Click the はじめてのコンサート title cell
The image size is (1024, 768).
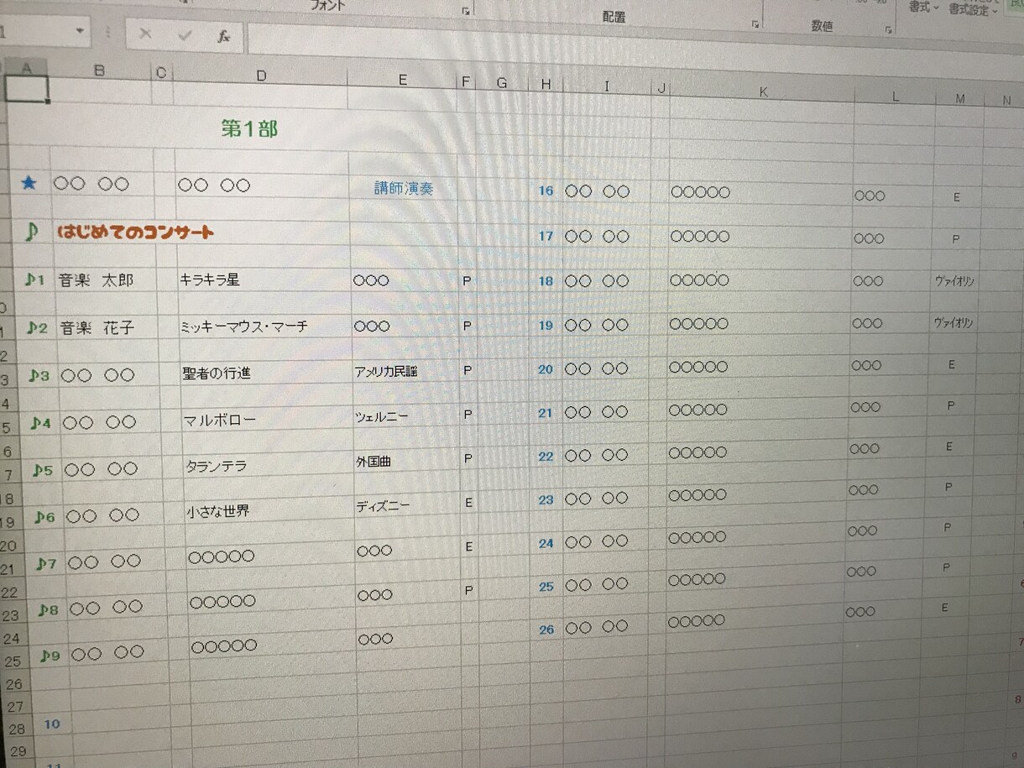135,232
